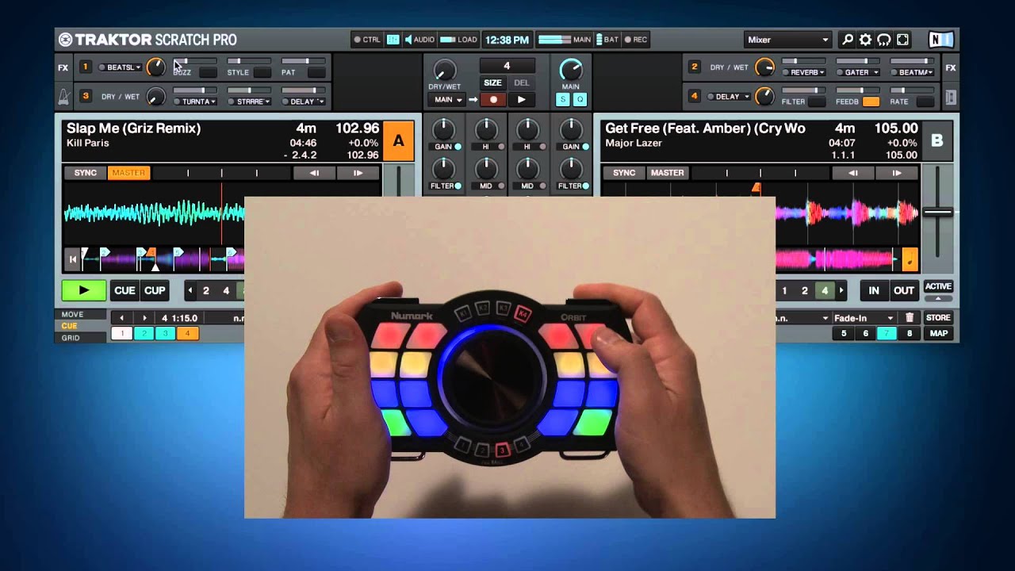The height and width of the screenshot is (571, 1015).
Task: Adjust FX unit 1 BUZZ slider
Action: (x=195, y=61)
